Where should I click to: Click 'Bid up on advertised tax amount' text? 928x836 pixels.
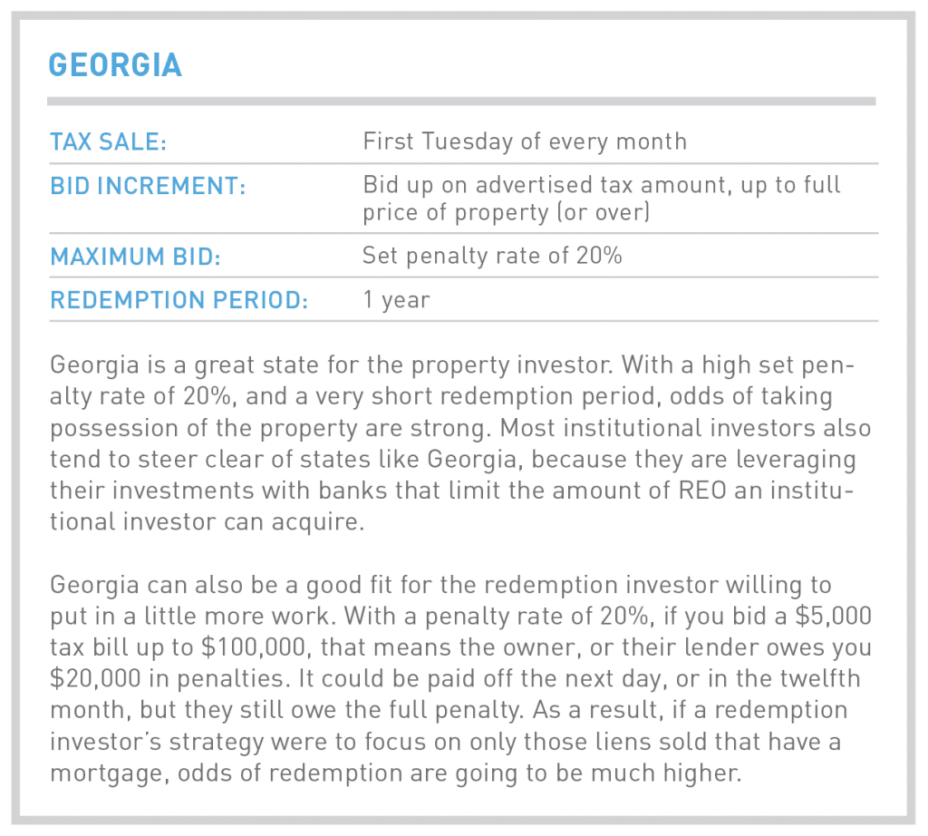click(544, 185)
